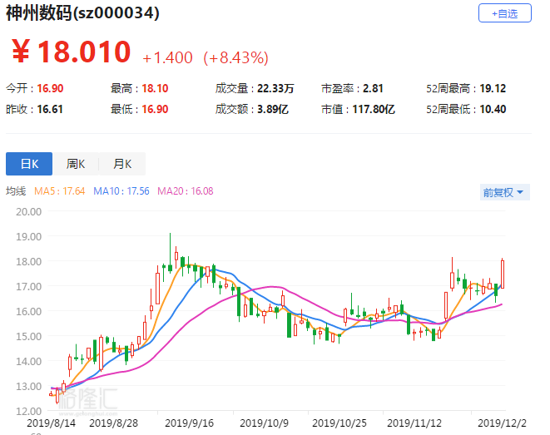Click the 15.00 price axis label
The width and height of the screenshot is (550, 435).
pyautogui.click(x=29, y=336)
